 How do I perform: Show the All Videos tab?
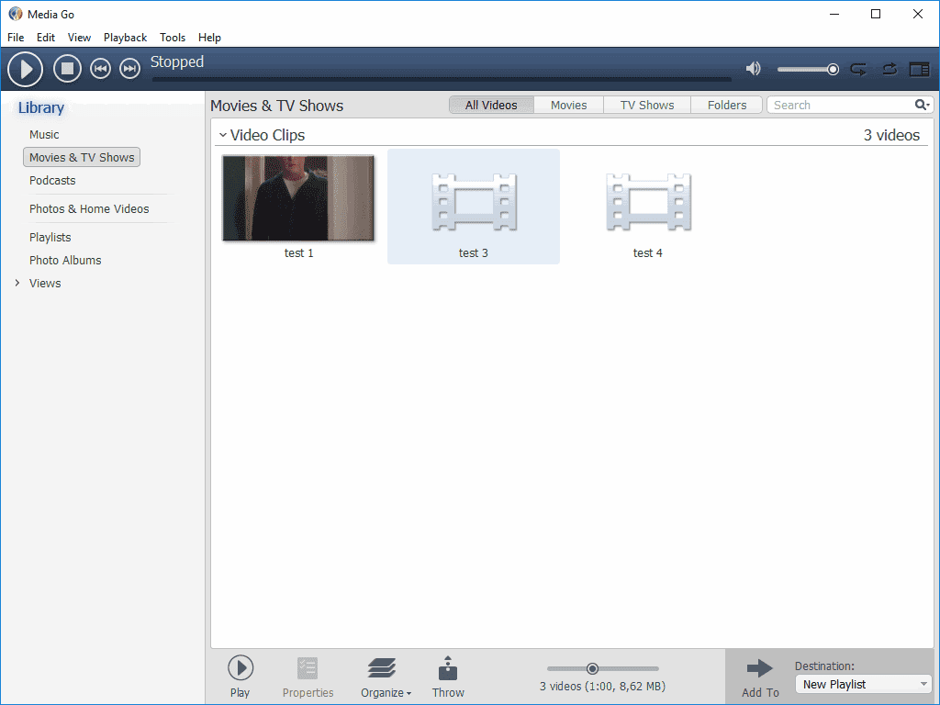click(x=491, y=105)
